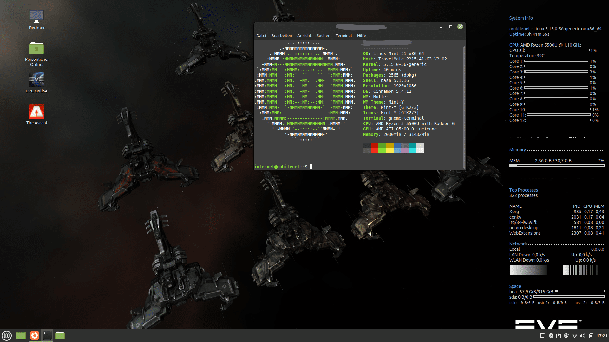Viewport: 609px width, 342px height.
Task: Click the 'CPU all' usage bar
Action: (x=557, y=50)
